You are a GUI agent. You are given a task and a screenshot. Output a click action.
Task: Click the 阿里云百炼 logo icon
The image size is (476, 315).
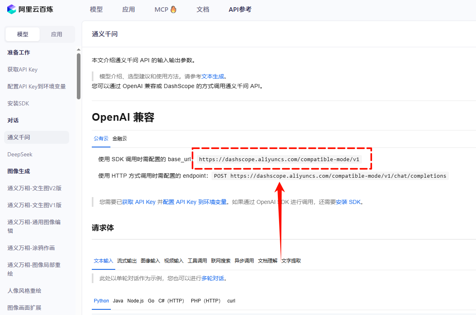(x=12, y=9)
